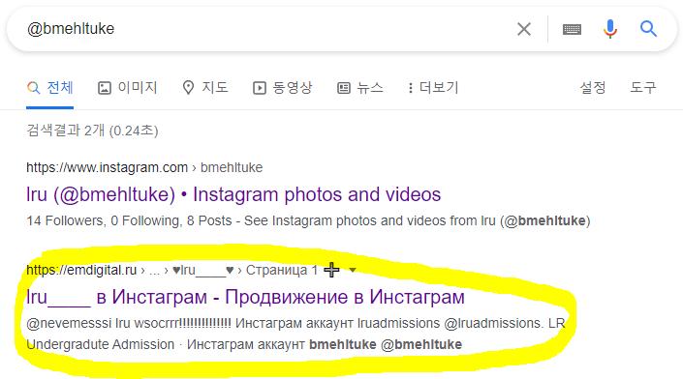The image size is (683, 379).
Task: Switch to the 뉴스 (News) tab
Action: [x=360, y=88]
